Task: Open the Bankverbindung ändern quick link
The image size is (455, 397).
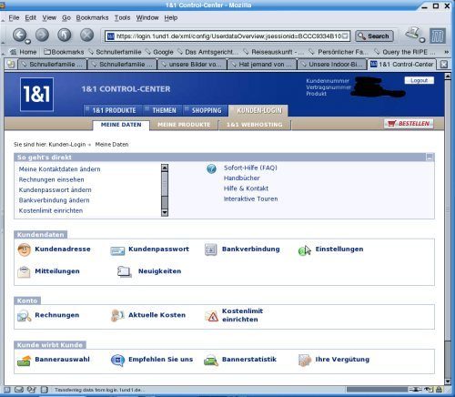Action: [x=54, y=200]
